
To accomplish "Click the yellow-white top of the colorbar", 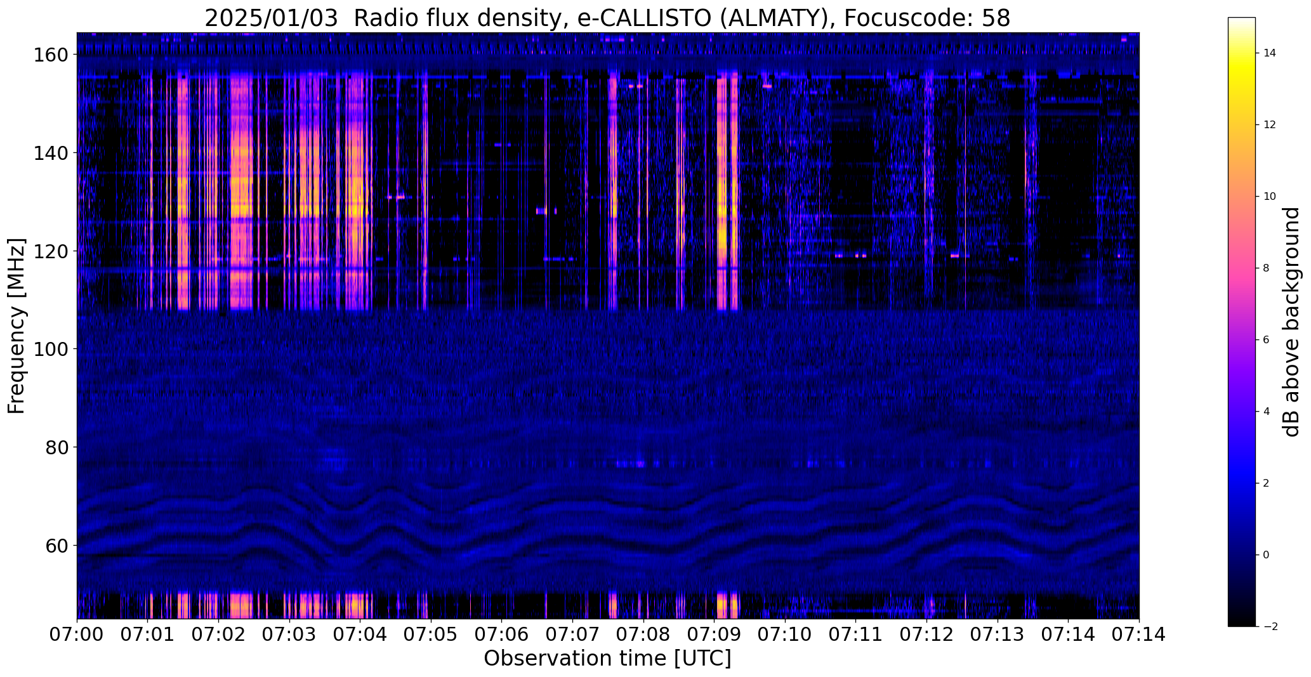I will (1242, 25).
